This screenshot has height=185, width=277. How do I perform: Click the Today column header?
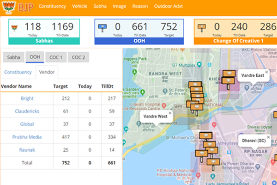[85, 86]
